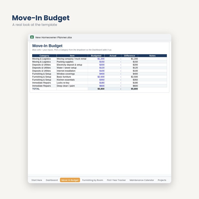Viewport: 199px width, 199px height.
Task: Select the Internet installation cell
Action: pyautogui.click(x=72, y=71)
